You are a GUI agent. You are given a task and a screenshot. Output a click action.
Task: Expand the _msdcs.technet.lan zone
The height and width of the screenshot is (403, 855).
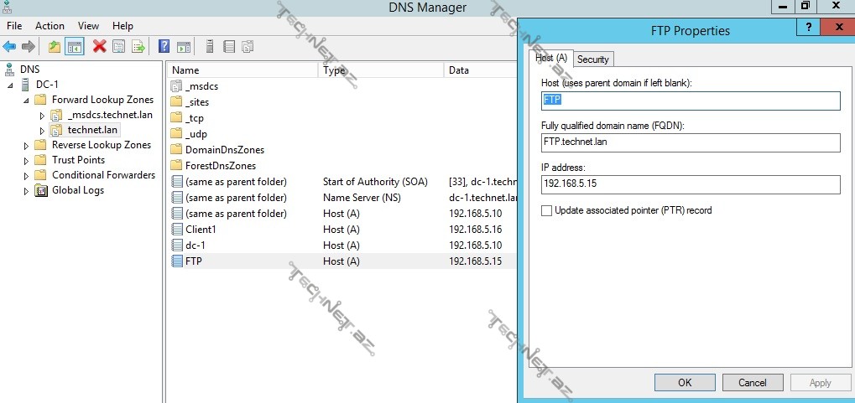pos(42,115)
